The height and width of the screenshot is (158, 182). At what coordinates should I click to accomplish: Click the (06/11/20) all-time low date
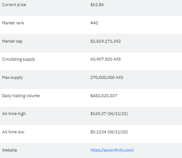pyautogui.click(x=118, y=132)
